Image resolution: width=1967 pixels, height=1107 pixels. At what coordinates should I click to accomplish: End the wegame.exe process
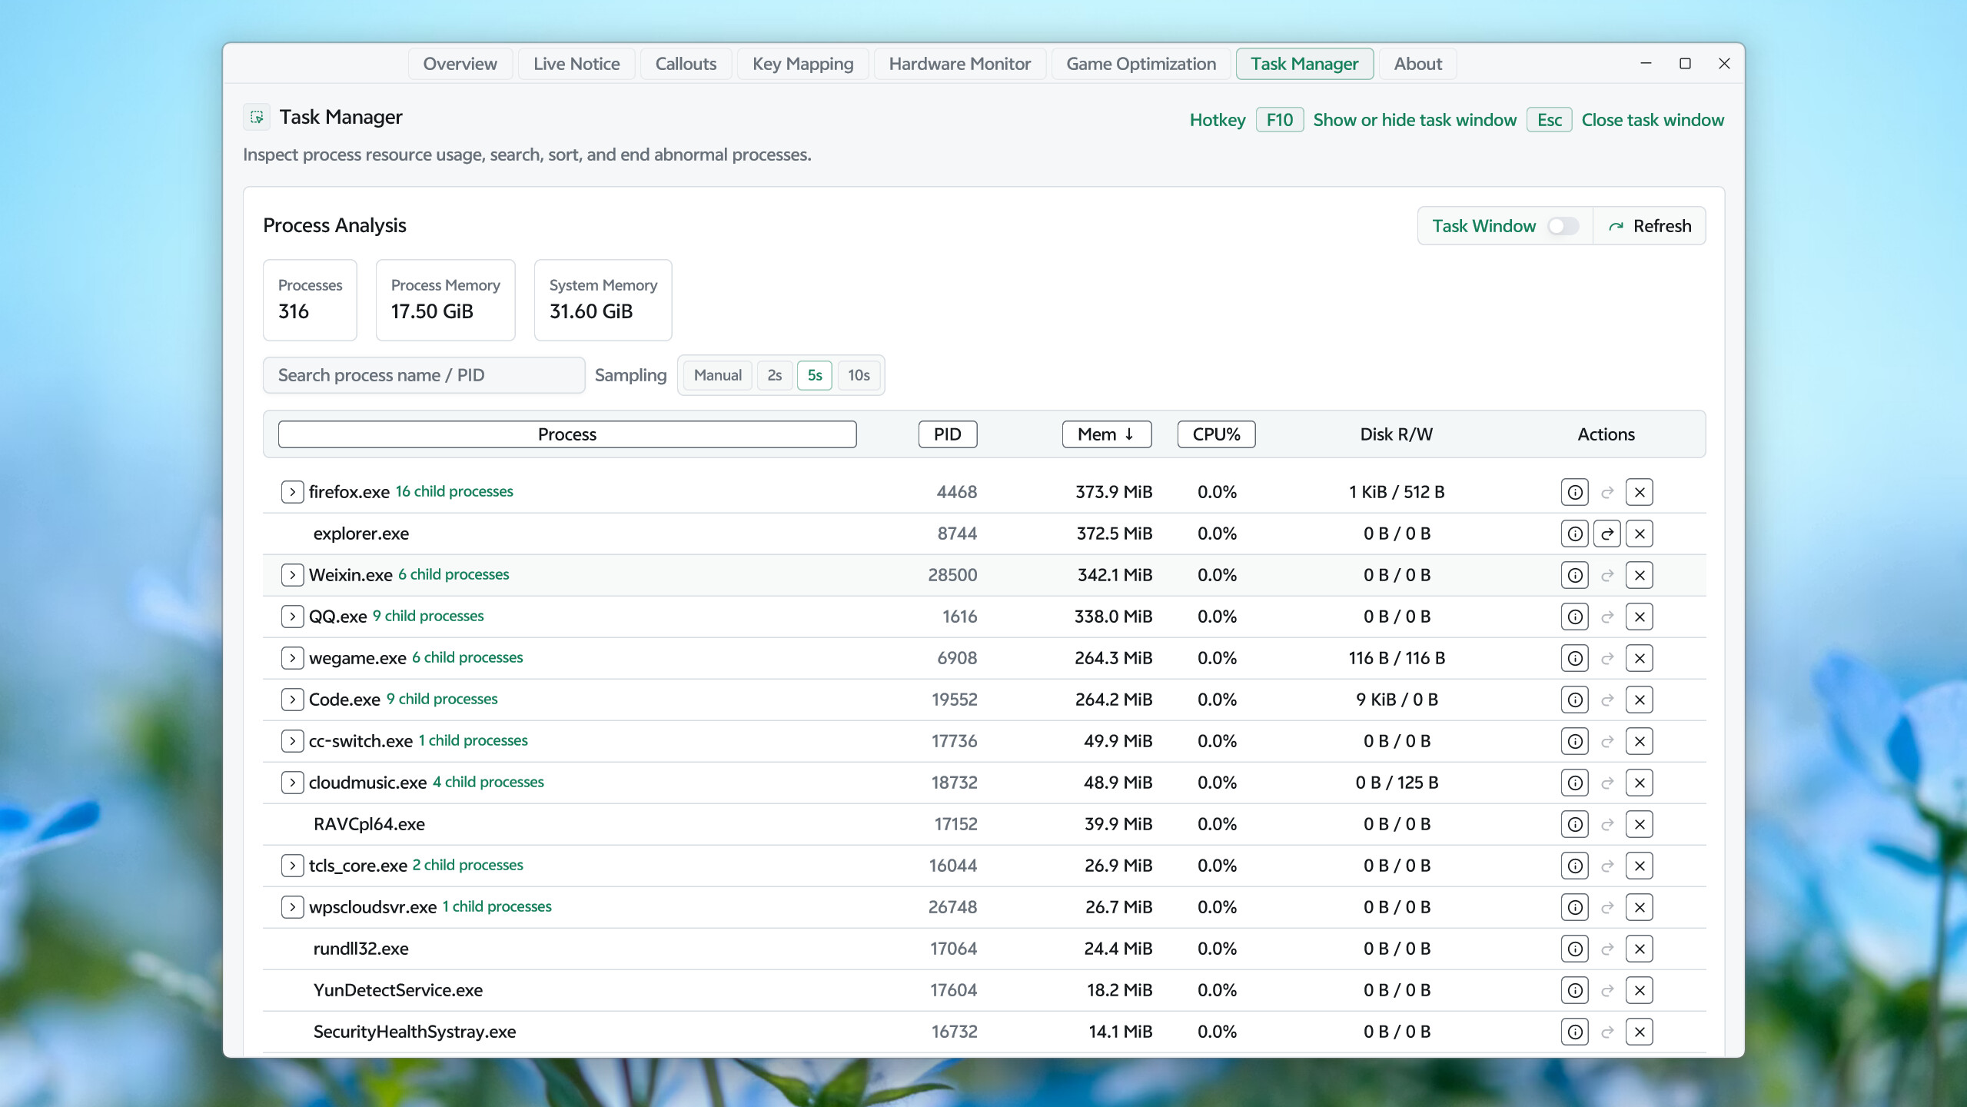point(1639,658)
